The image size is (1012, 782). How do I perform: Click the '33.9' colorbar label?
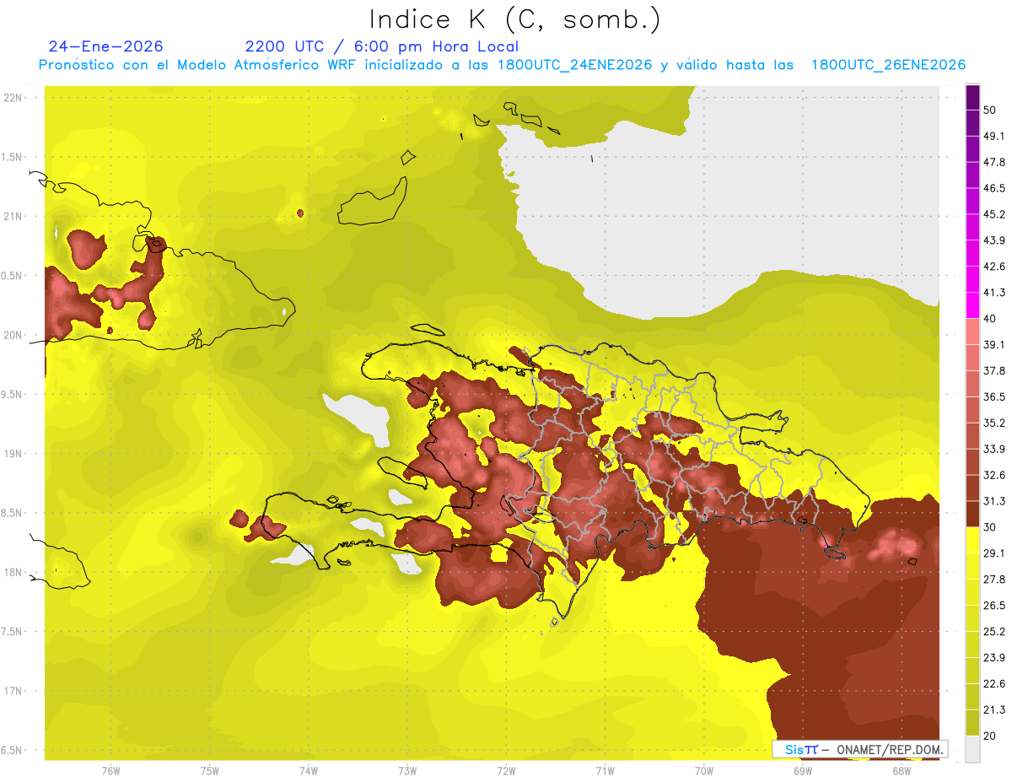coord(994,449)
